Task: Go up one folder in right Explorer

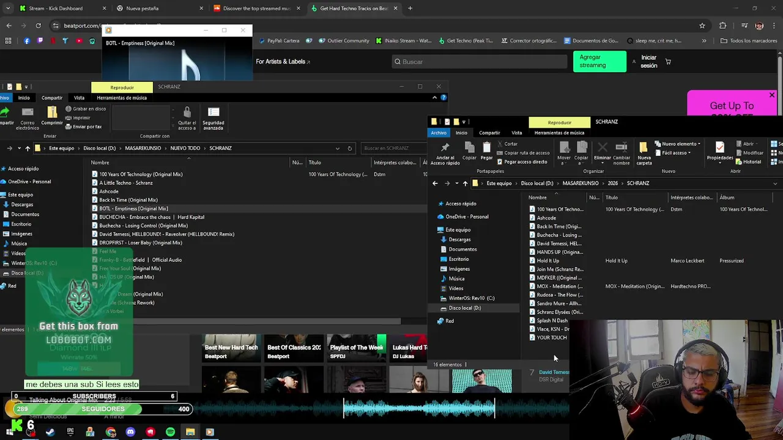Action: 465,183
